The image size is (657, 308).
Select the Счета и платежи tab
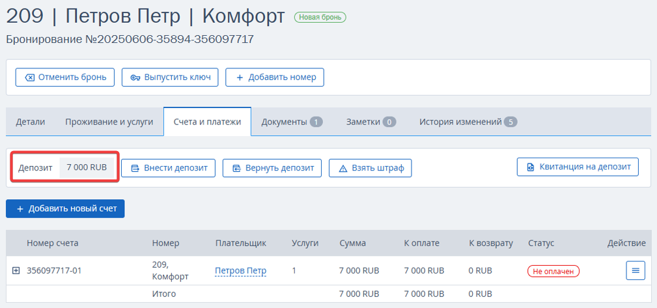pos(208,122)
